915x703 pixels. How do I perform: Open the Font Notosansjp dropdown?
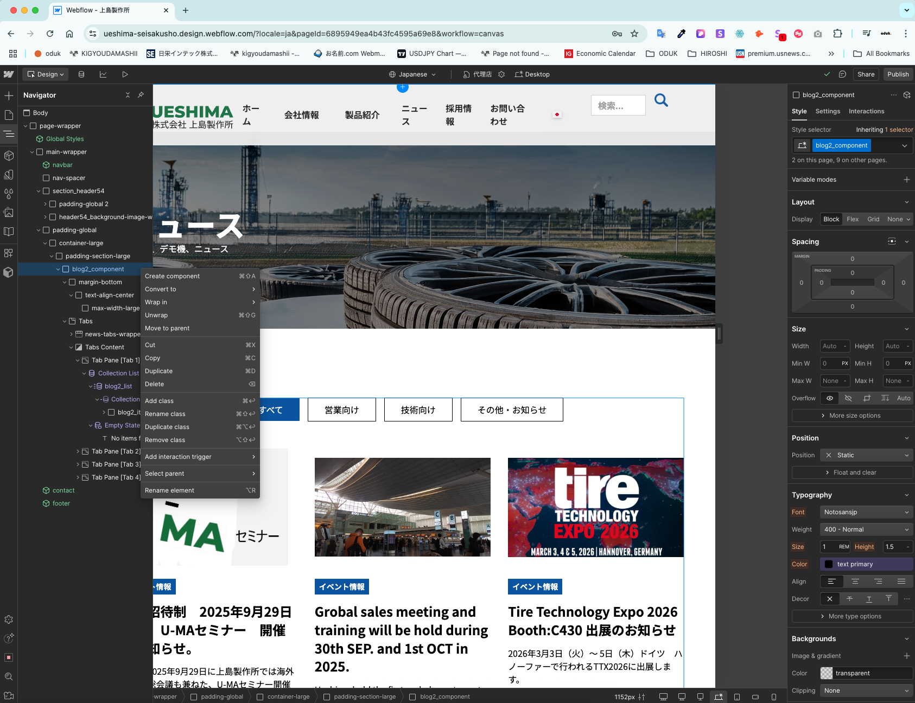866,512
